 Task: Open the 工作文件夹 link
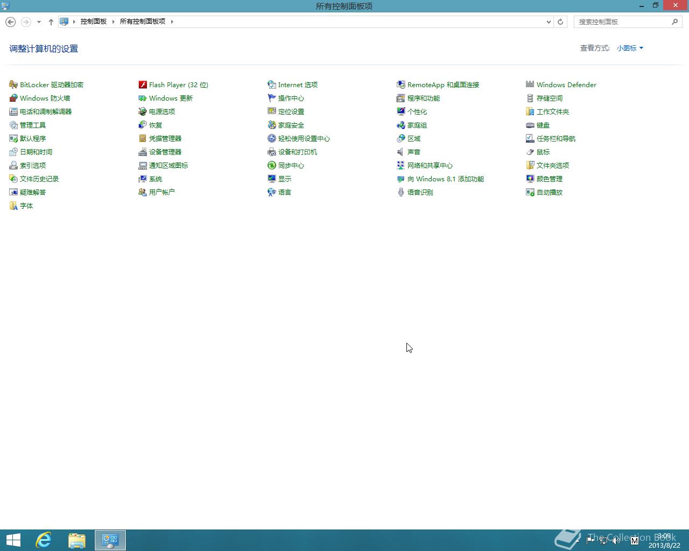[x=552, y=112]
